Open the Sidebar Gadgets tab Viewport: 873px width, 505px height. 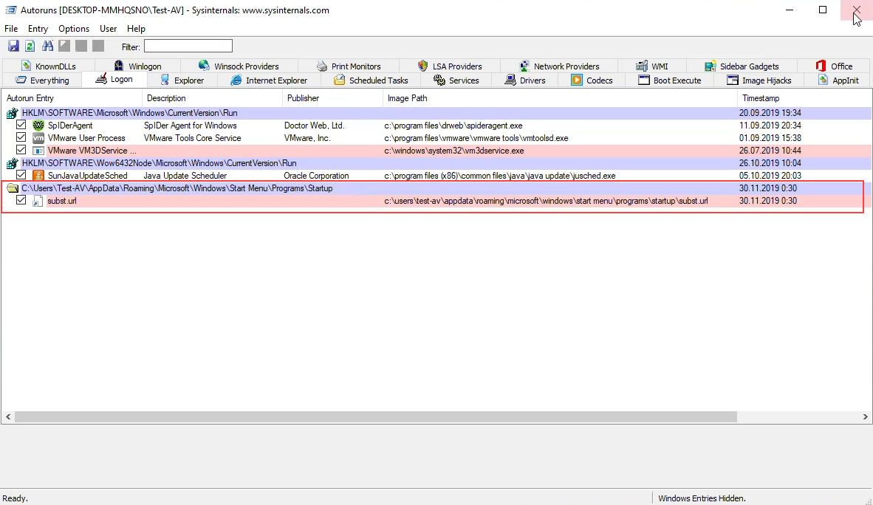(742, 66)
